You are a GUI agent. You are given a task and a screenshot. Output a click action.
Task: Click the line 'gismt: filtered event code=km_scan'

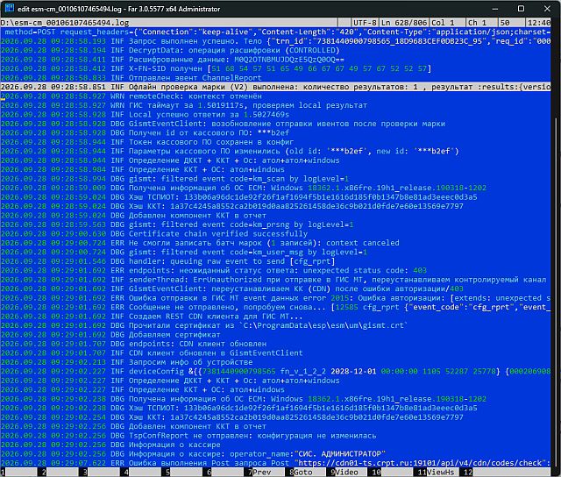coord(174,179)
